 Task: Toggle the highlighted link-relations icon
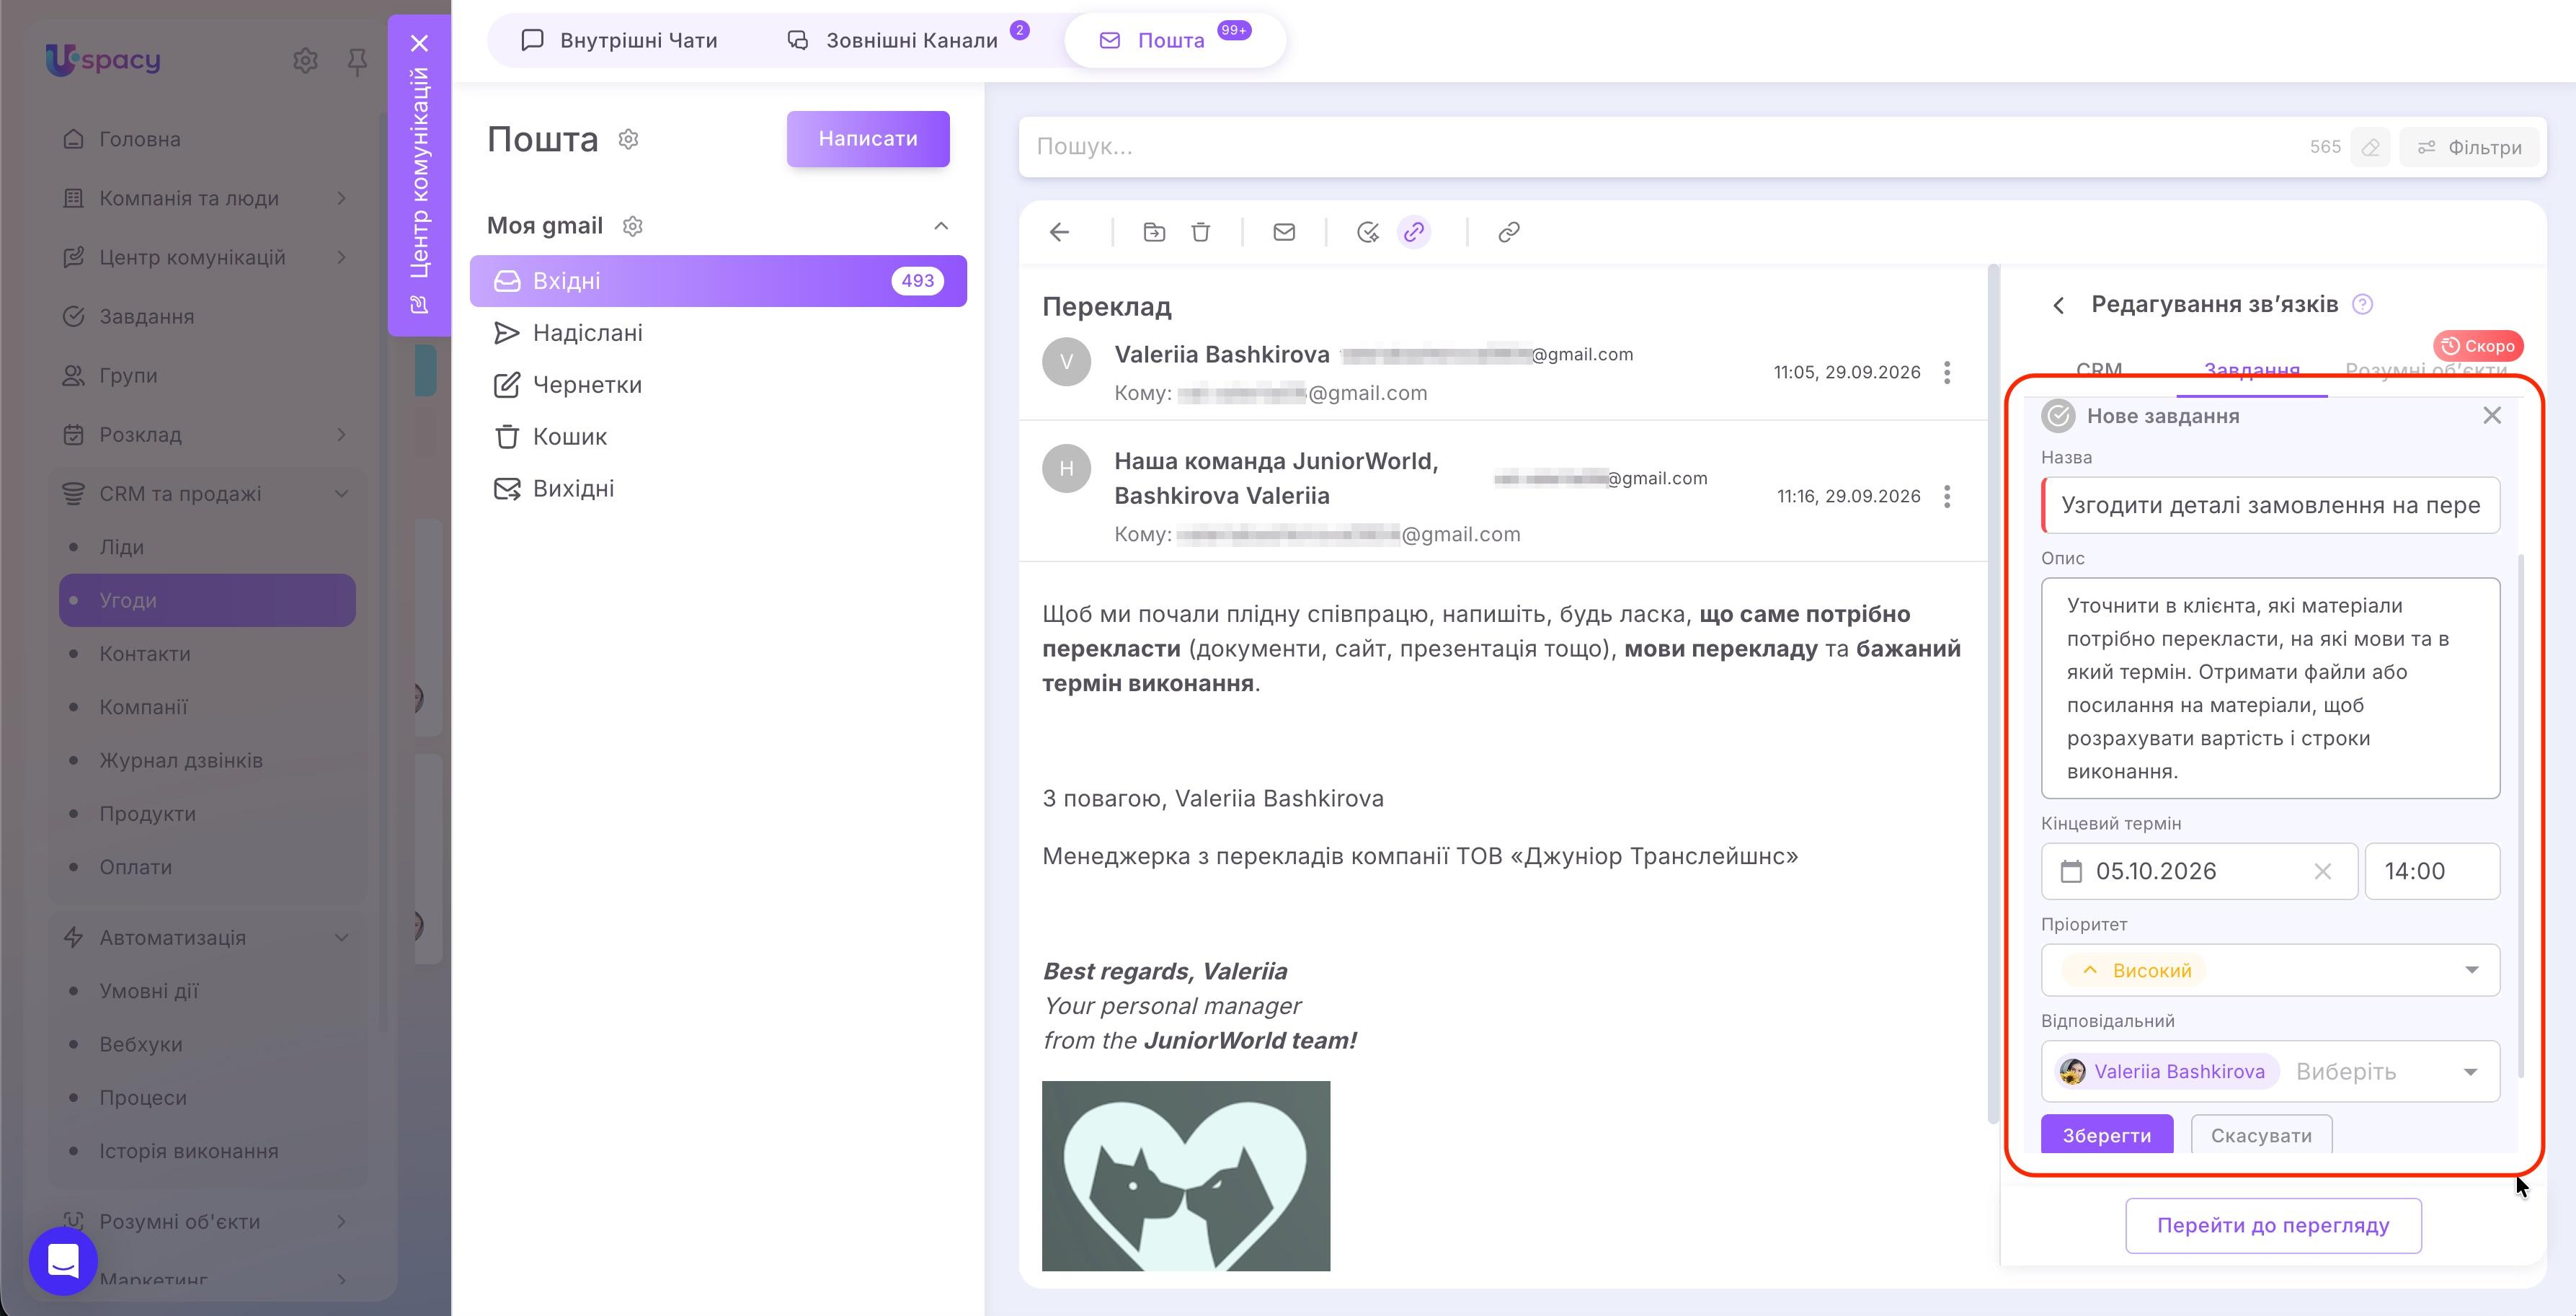pyautogui.click(x=1413, y=232)
